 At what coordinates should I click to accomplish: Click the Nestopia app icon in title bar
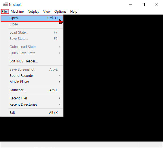pos(5,5)
